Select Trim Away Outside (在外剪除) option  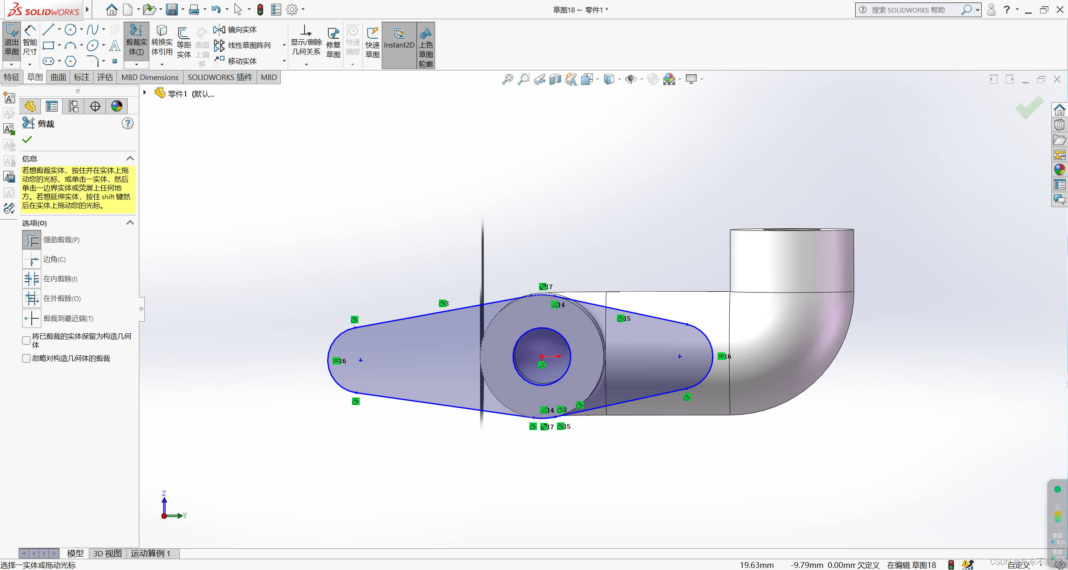[x=32, y=298]
